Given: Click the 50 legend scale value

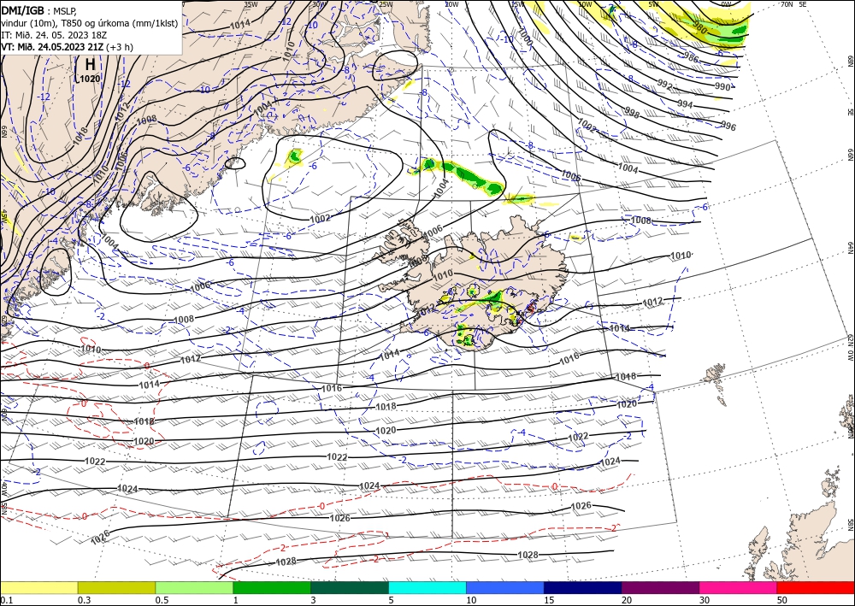Looking at the screenshot, I should 782,600.
